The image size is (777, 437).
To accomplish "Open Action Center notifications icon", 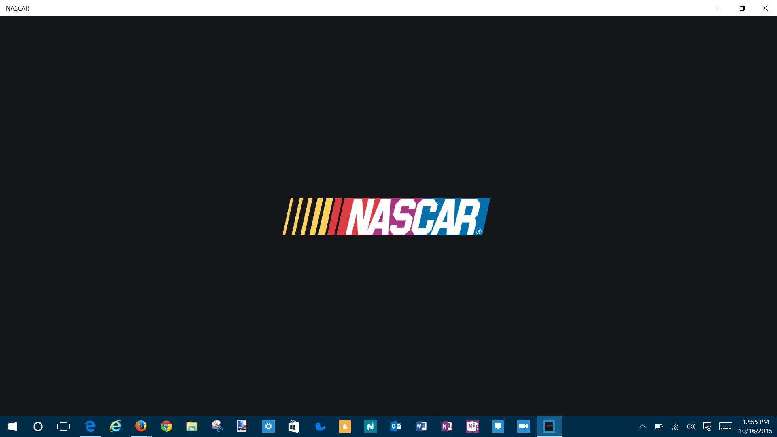I will pos(707,426).
